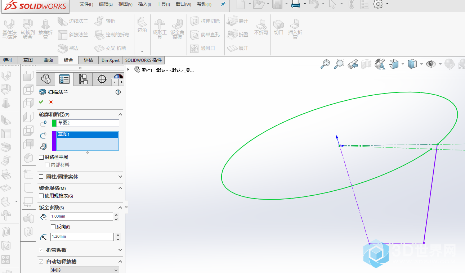Open the DimXpertManager tab icon

tap(102, 79)
